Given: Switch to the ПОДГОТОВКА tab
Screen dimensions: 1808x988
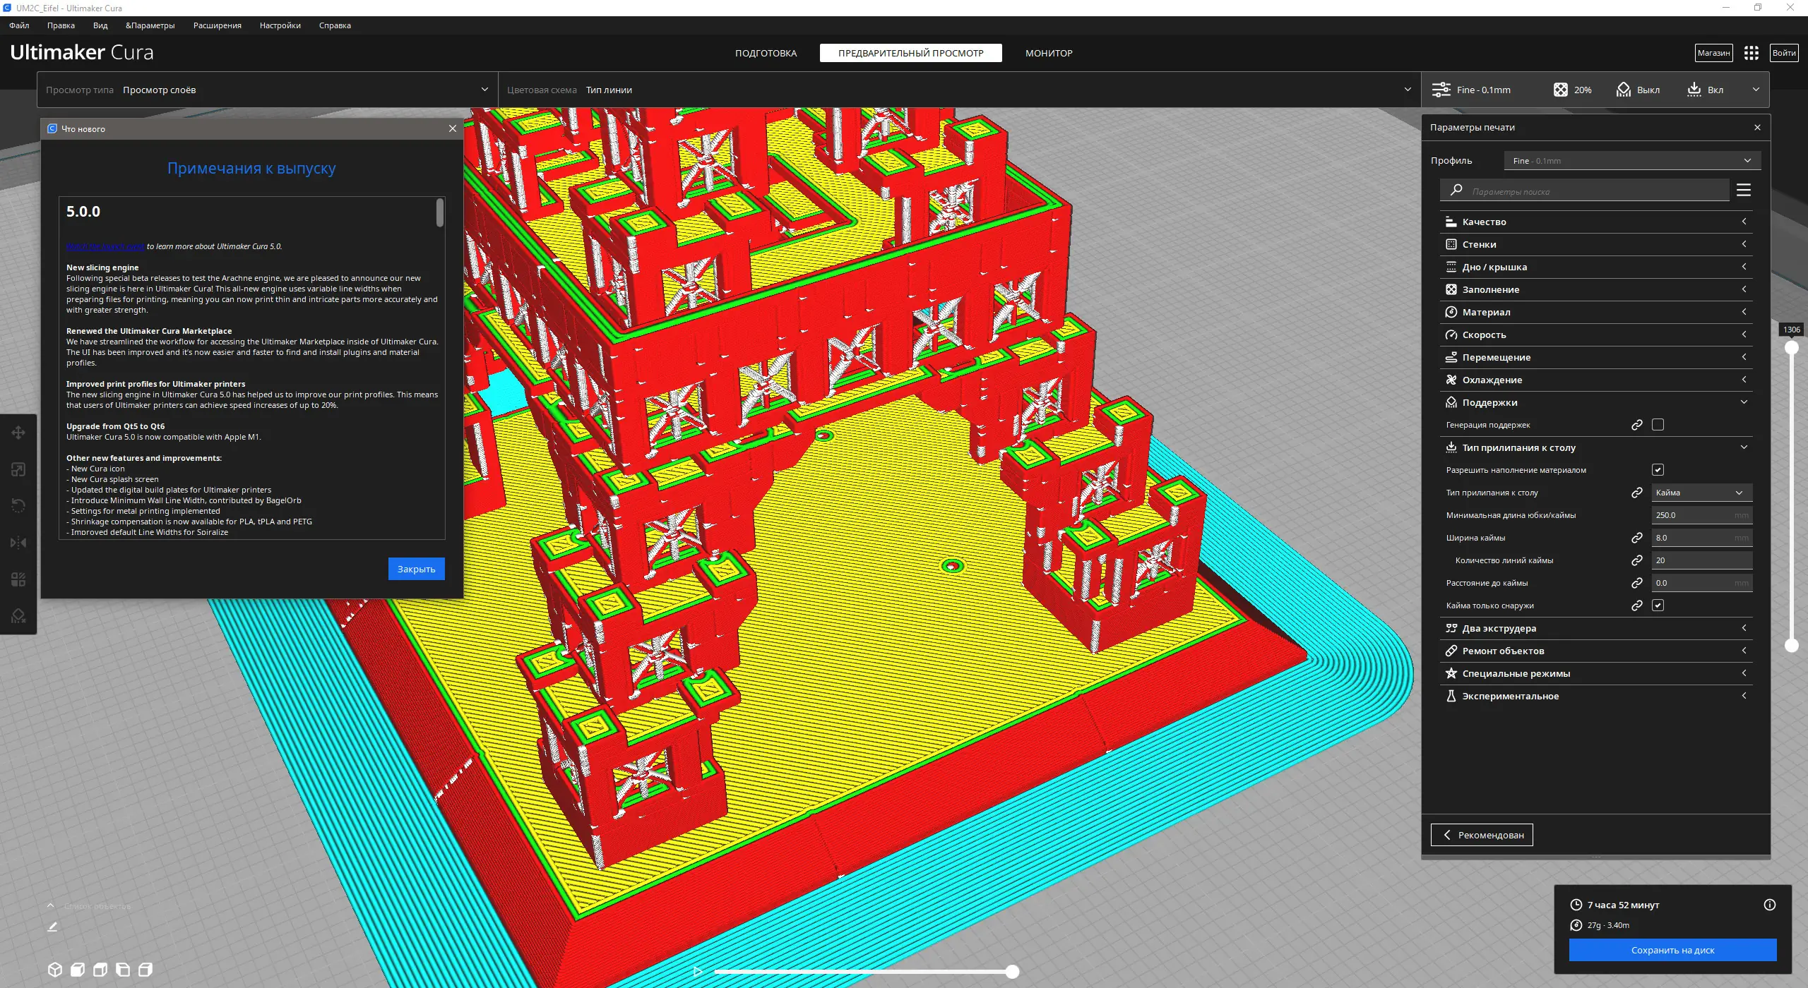Looking at the screenshot, I should 766,53.
